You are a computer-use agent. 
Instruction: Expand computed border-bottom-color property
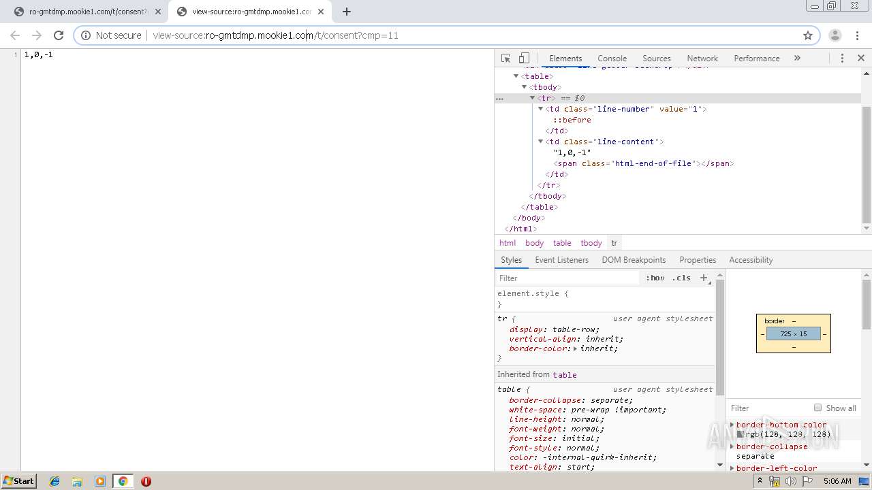[x=732, y=425]
